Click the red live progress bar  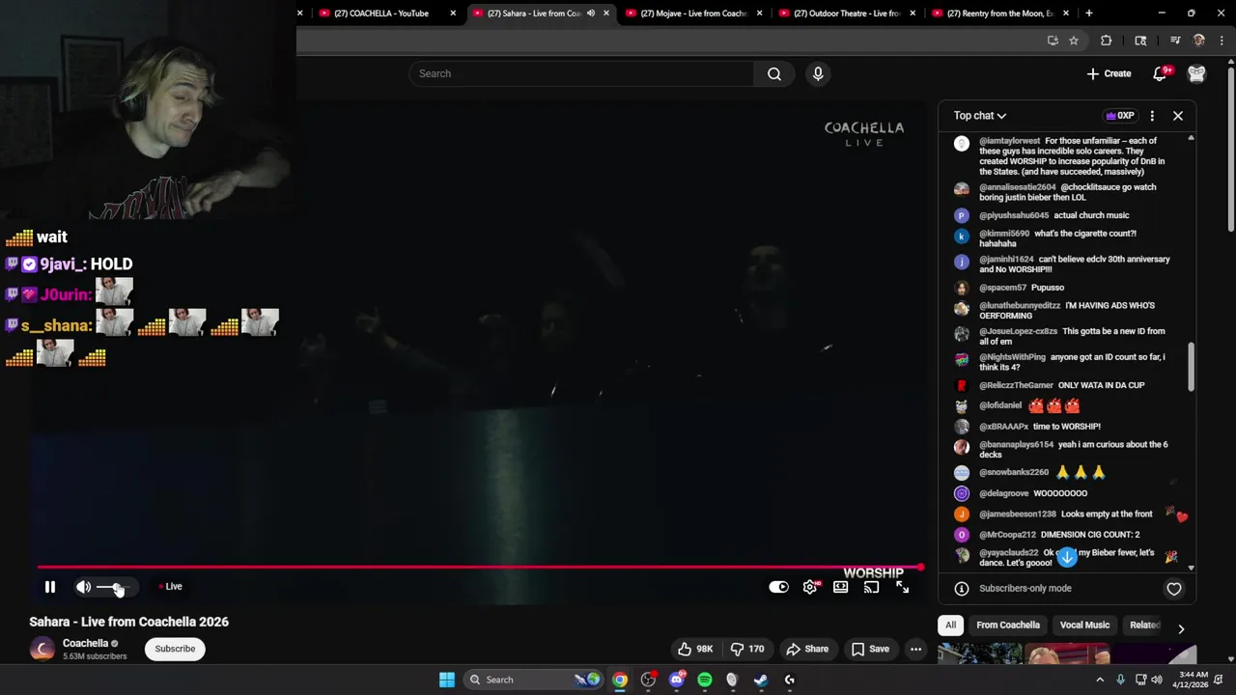(480, 568)
